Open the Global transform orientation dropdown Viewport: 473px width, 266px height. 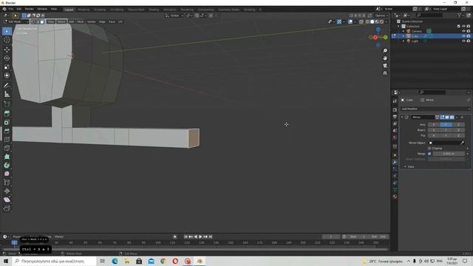[x=174, y=16]
